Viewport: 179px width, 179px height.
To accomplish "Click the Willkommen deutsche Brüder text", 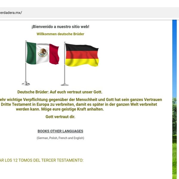I will click(60, 34).
